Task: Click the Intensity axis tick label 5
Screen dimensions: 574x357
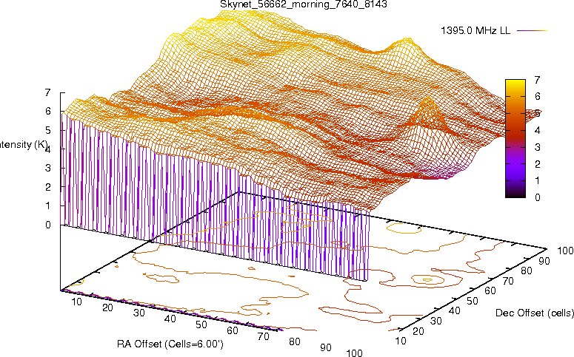Action: coord(47,130)
